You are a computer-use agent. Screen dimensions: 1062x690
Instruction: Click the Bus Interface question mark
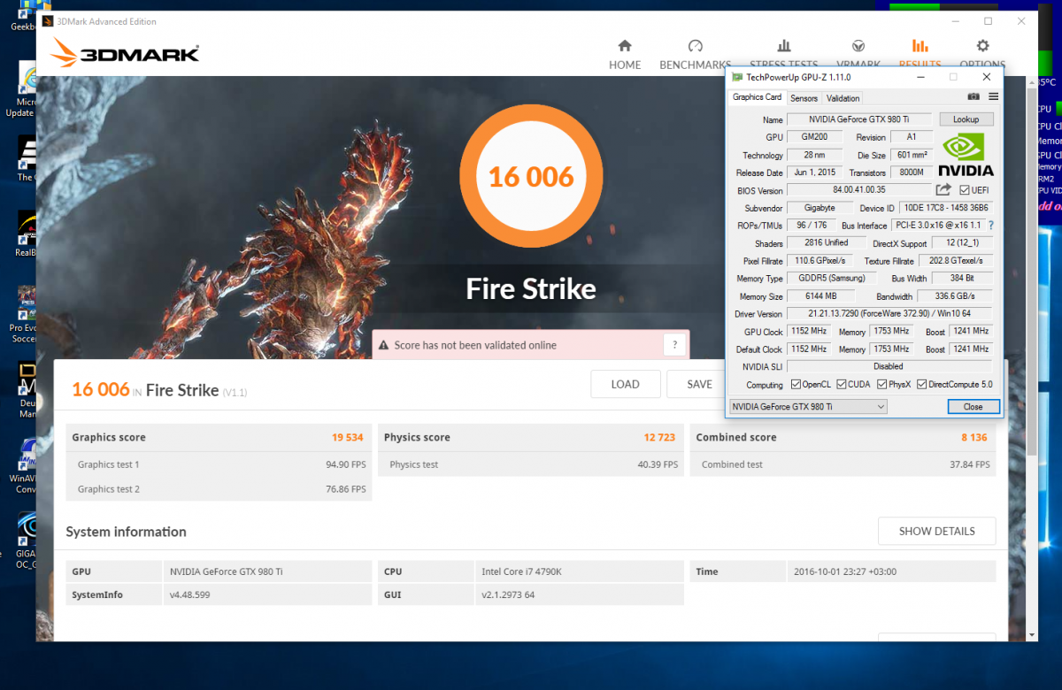990,226
